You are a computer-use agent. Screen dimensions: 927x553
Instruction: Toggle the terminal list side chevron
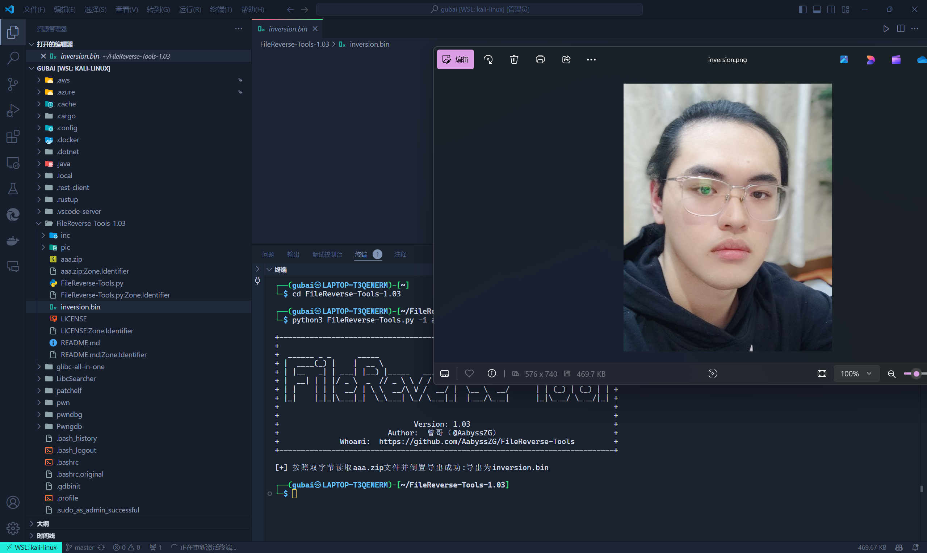tap(257, 269)
